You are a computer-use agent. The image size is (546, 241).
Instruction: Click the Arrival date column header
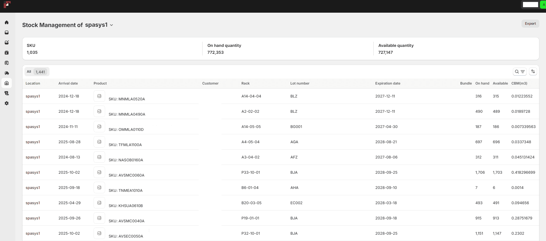(x=68, y=83)
